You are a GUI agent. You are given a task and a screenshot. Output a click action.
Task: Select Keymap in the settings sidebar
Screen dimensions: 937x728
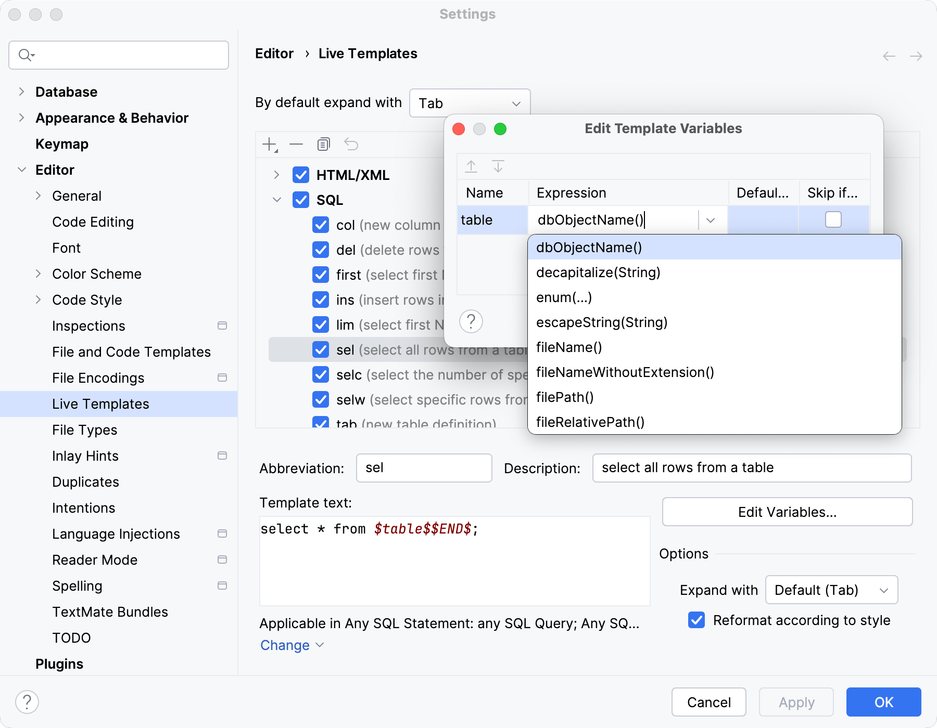click(x=61, y=144)
